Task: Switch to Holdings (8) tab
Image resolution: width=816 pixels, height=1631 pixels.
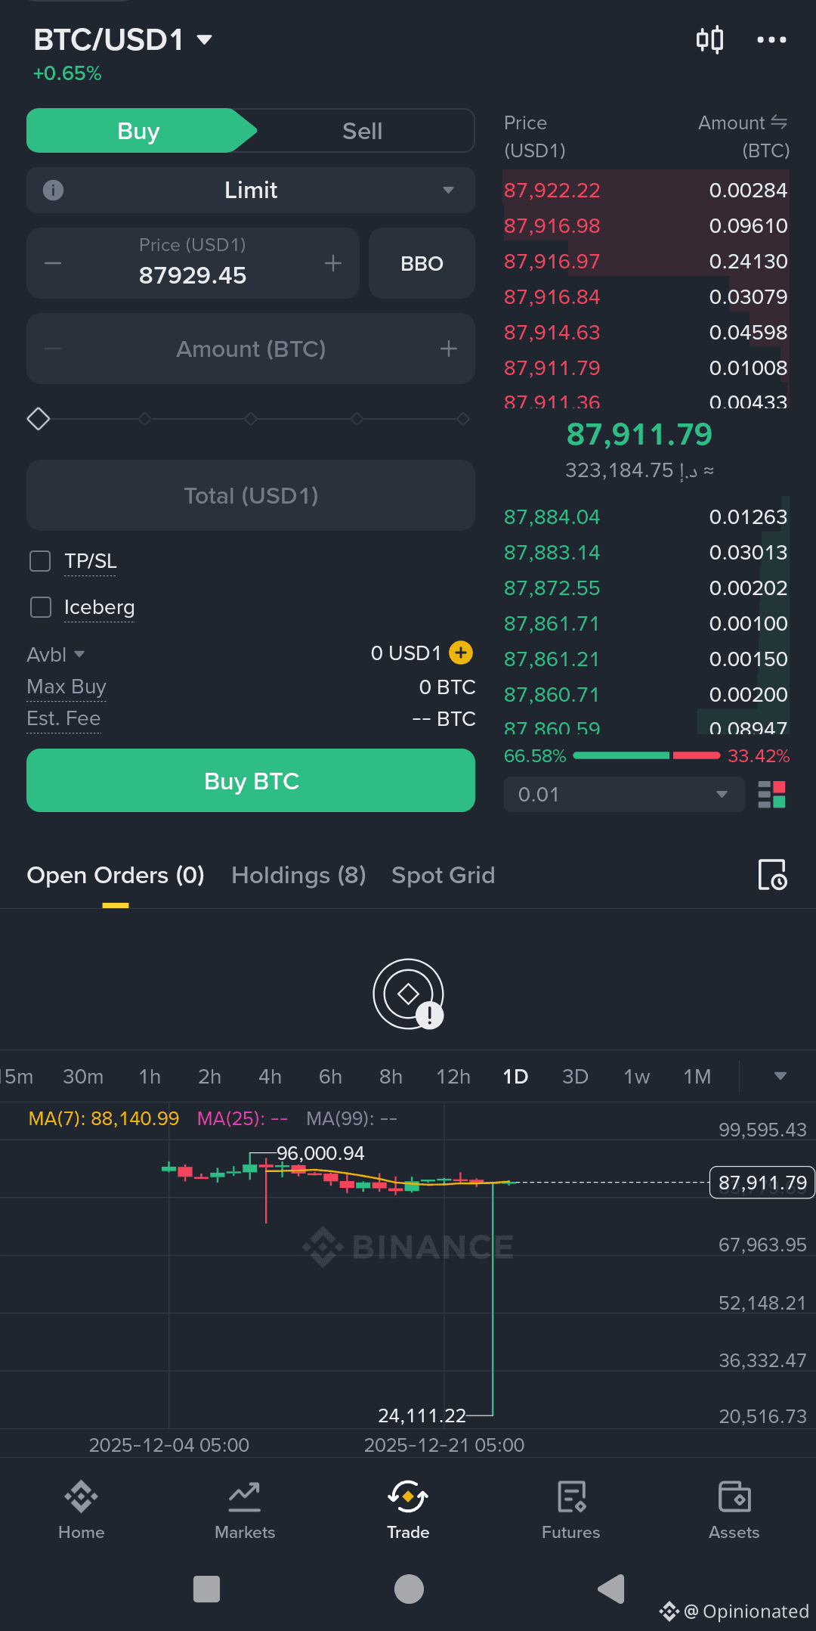Action: tap(298, 875)
